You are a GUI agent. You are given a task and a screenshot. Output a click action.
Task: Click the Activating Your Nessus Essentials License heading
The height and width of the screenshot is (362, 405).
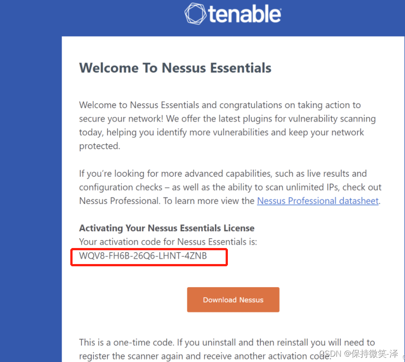(166, 228)
